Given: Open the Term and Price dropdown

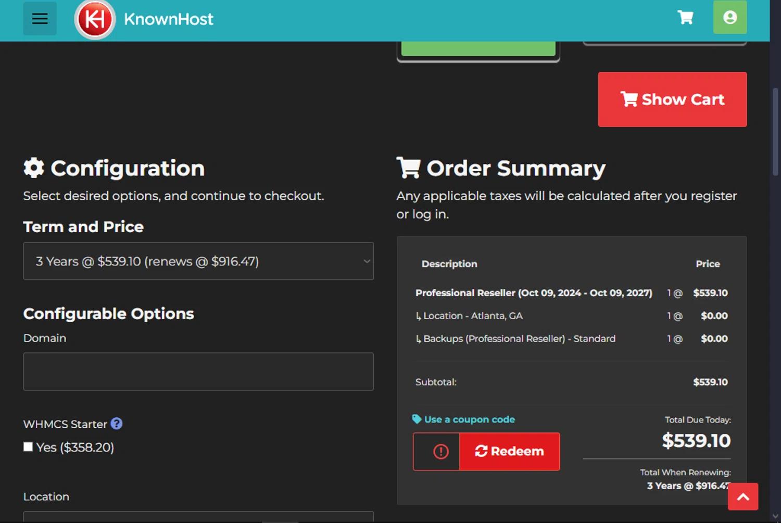Looking at the screenshot, I should [198, 261].
